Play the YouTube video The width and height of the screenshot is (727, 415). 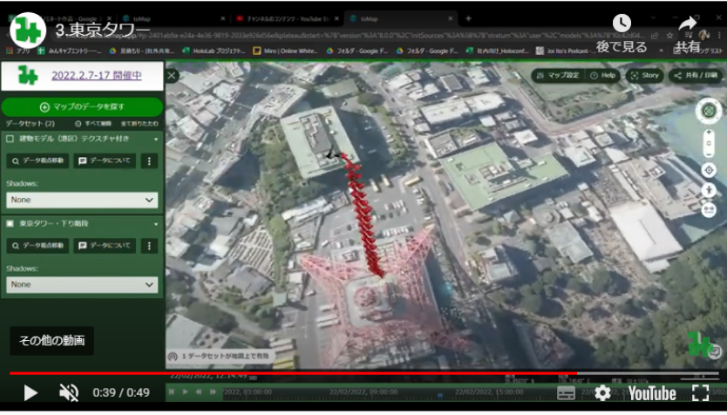tap(31, 392)
